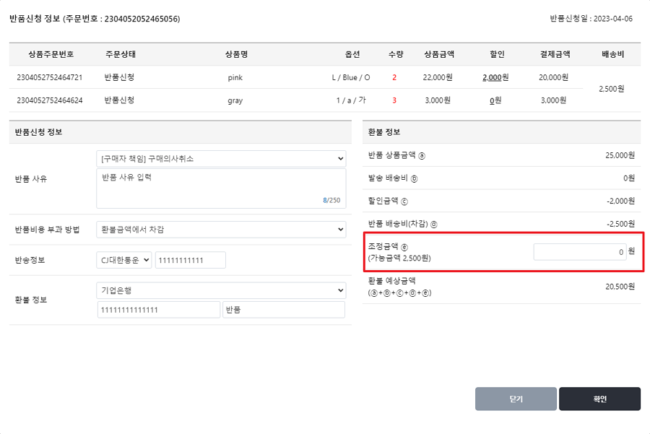Open the 반품비용 부과 방법 dropdown
This screenshot has width=650, height=434.
pos(222,230)
